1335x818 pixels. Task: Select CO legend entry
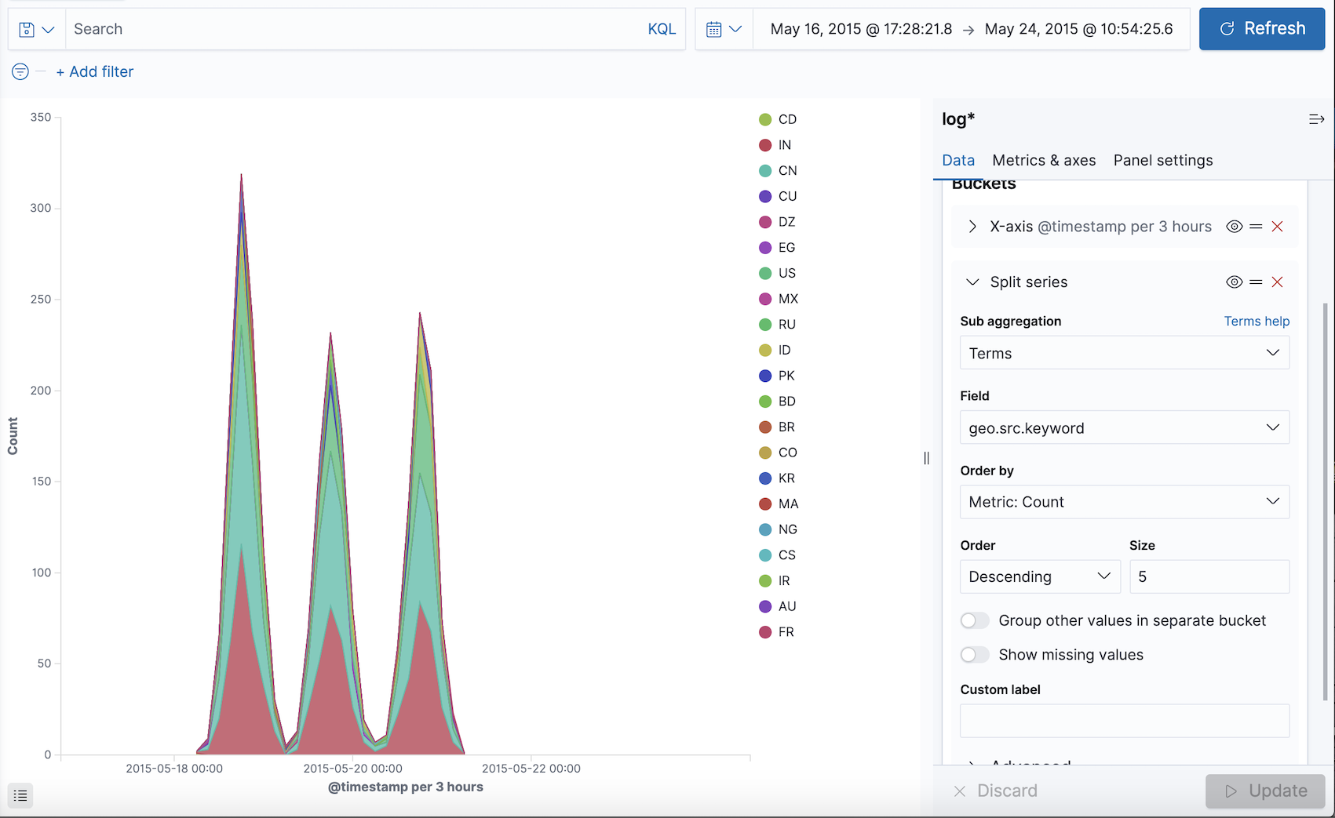778,453
